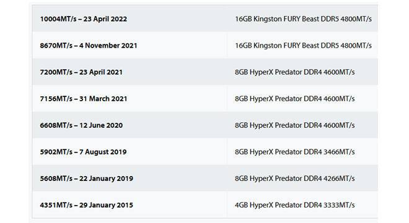Click the 4GB HyperX Predator DDR4 3333MT/s cell
Viewport: 409px width, 223px height.
(302, 205)
